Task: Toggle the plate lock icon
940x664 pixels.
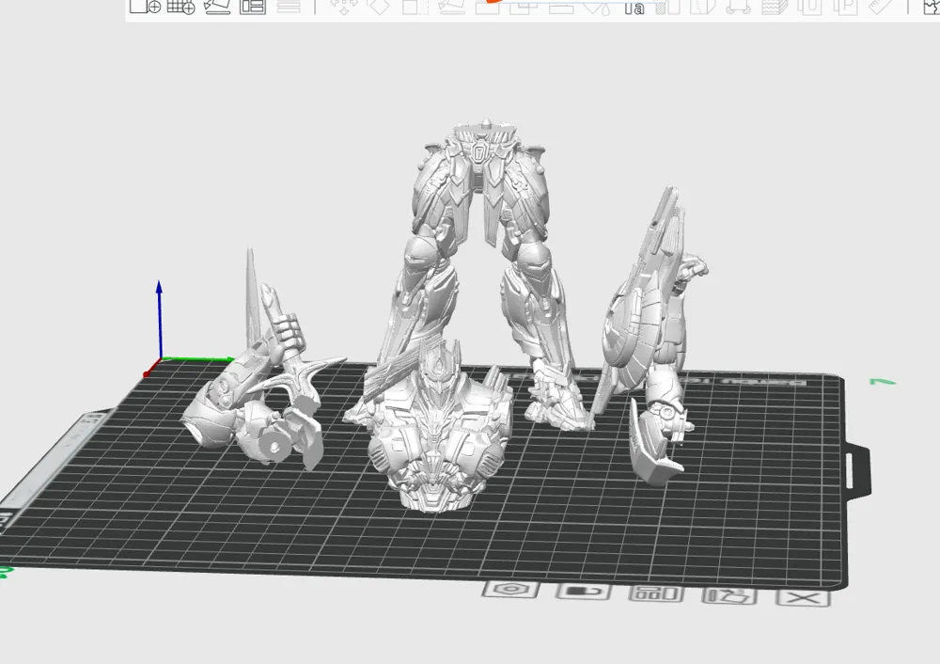Action: 584,592
